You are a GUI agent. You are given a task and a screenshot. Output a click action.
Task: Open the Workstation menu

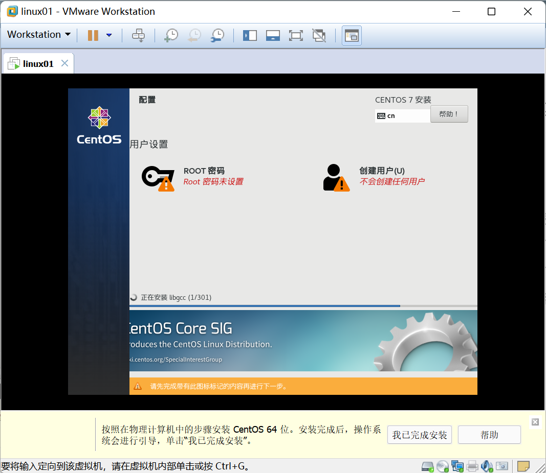(x=39, y=34)
